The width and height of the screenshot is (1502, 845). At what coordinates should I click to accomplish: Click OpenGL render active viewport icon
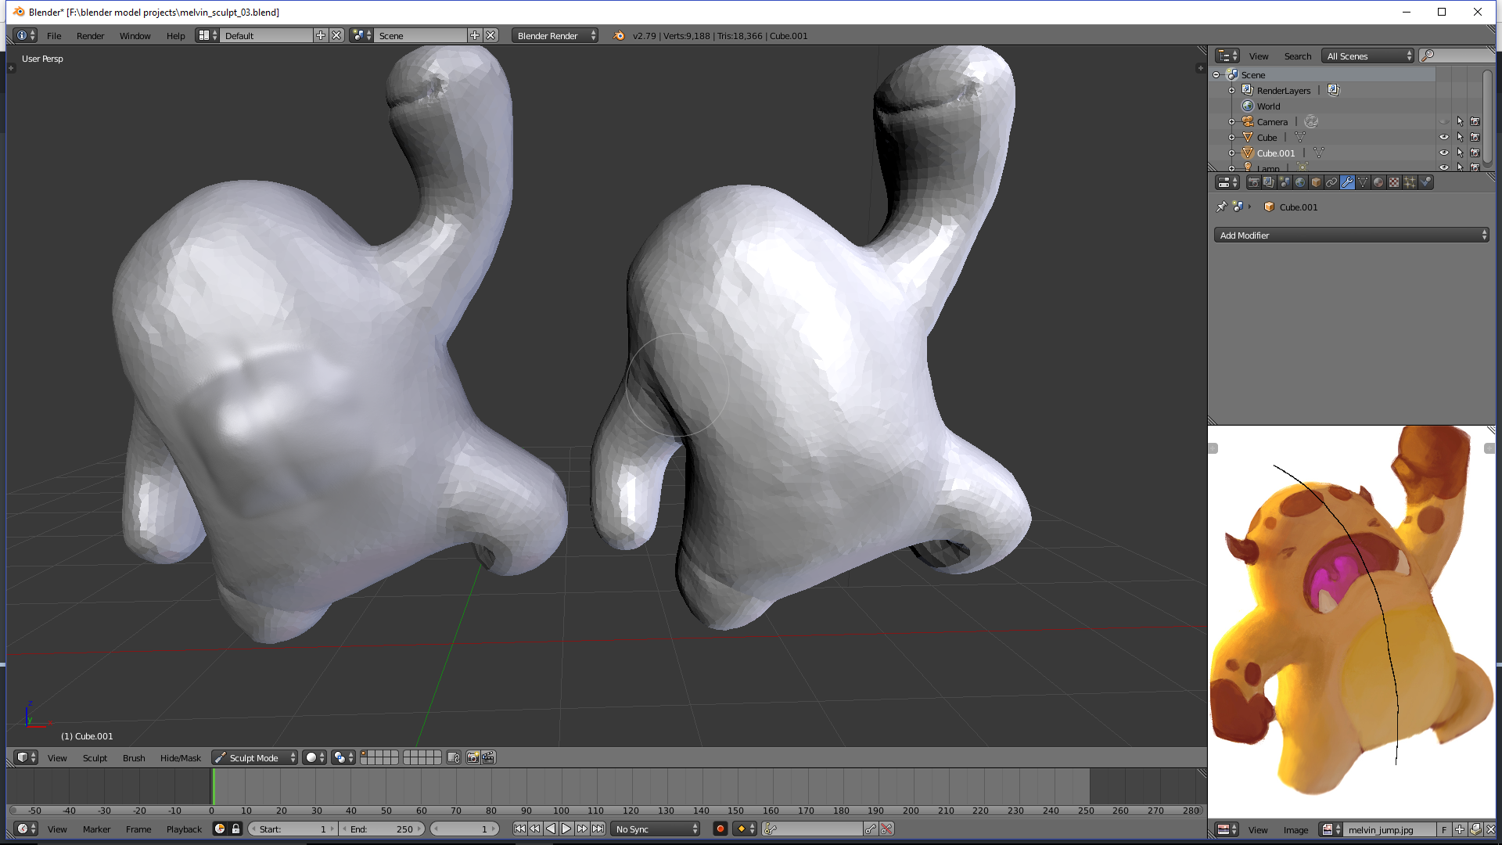click(x=473, y=757)
